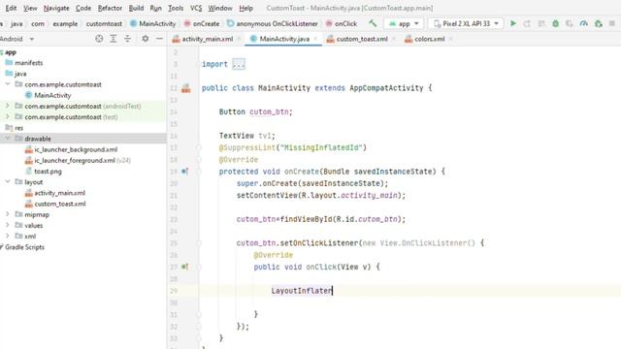Select custom_toast.xml in layout folder
Viewport: 621px width, 349px height.
[x=55, y=204]
